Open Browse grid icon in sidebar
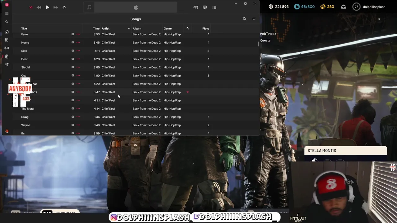The height and width of the screenshot is (223, 397). coord(7,40)
